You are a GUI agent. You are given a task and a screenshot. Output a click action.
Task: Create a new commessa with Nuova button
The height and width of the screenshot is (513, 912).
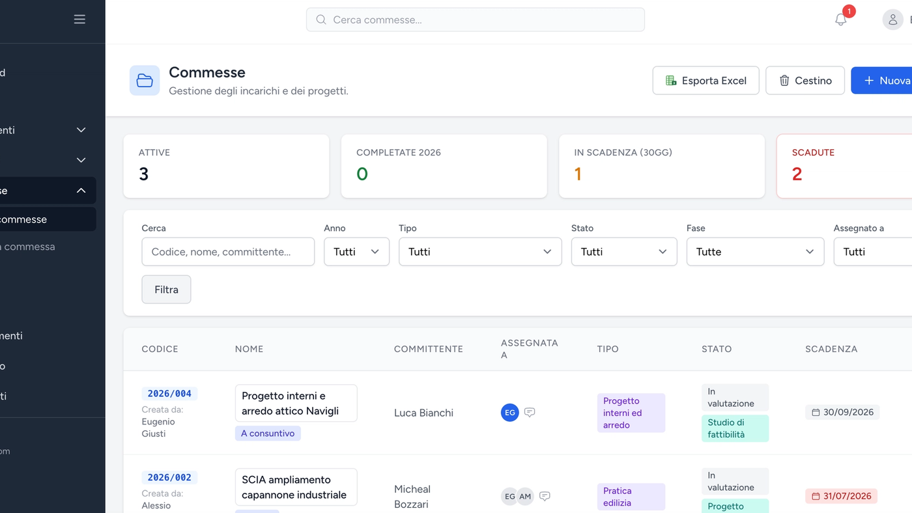[x=881, y=81]
